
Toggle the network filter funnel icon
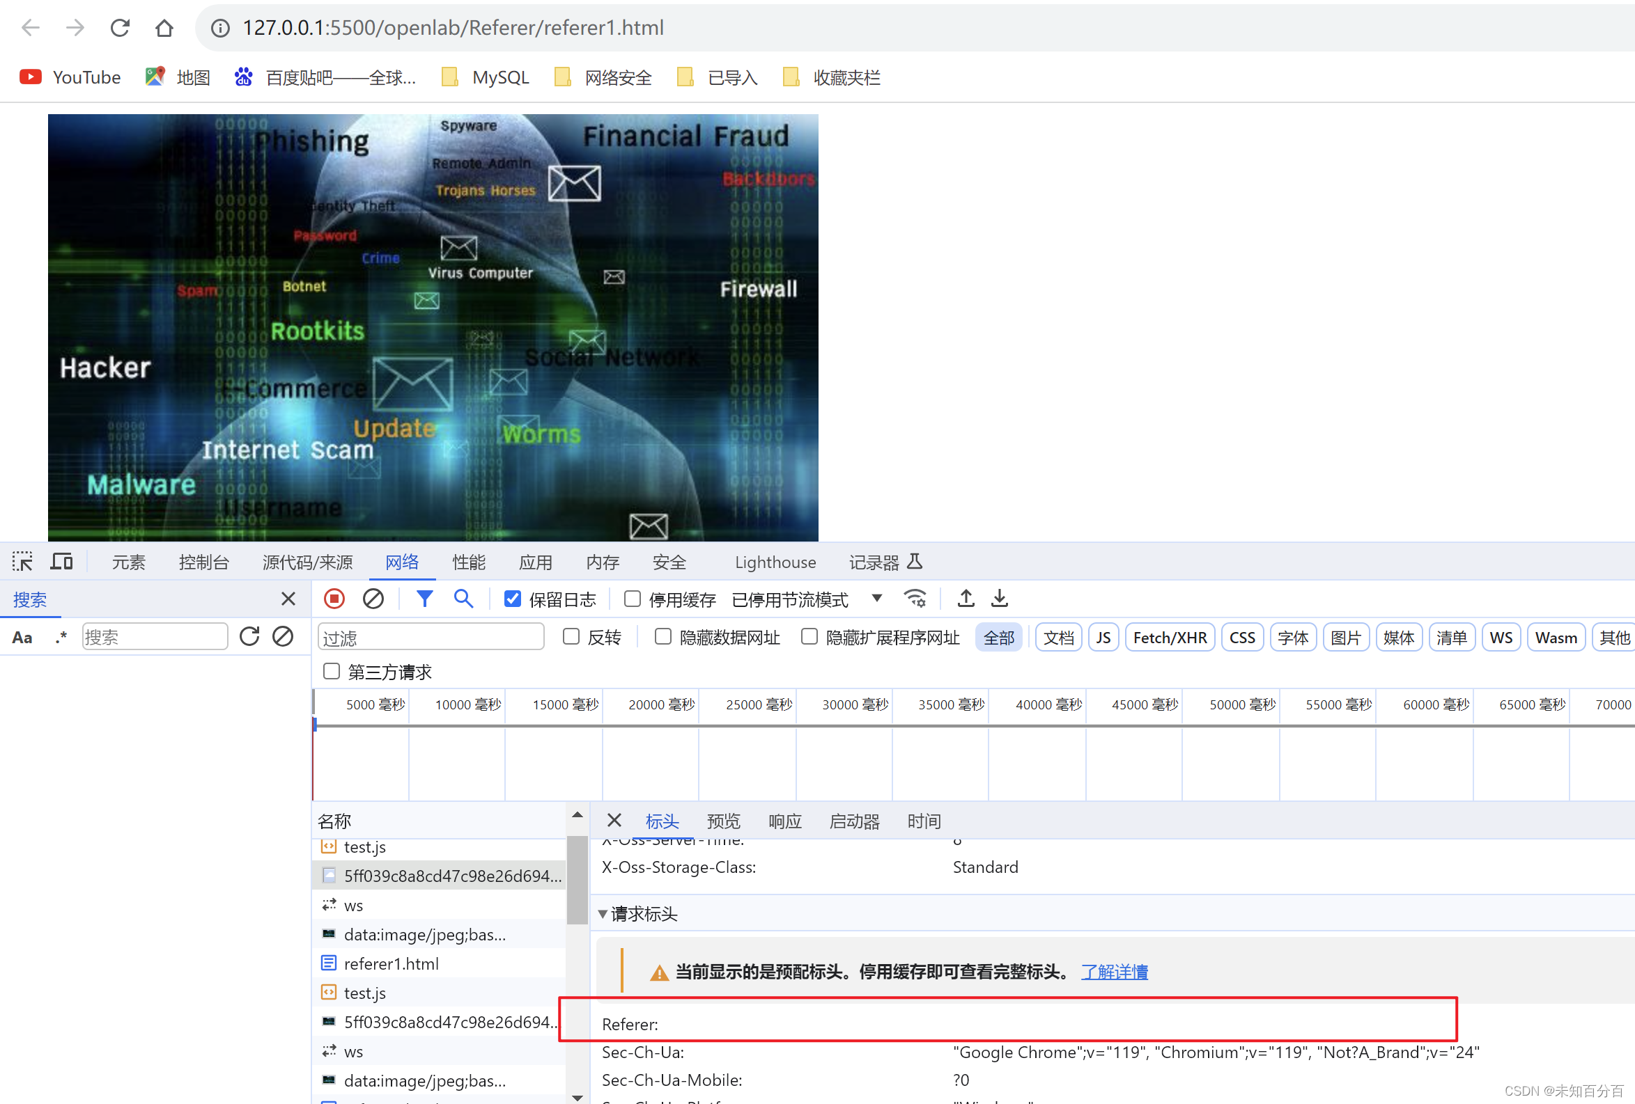[424, 599]
